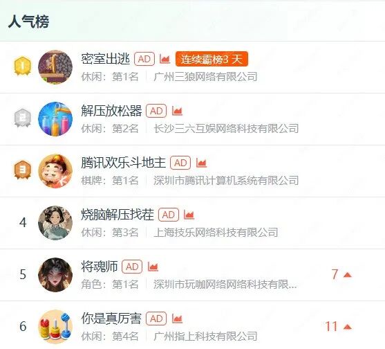
Task: Open trend chart icon for 你是真厉害
Action: [177, 319]
